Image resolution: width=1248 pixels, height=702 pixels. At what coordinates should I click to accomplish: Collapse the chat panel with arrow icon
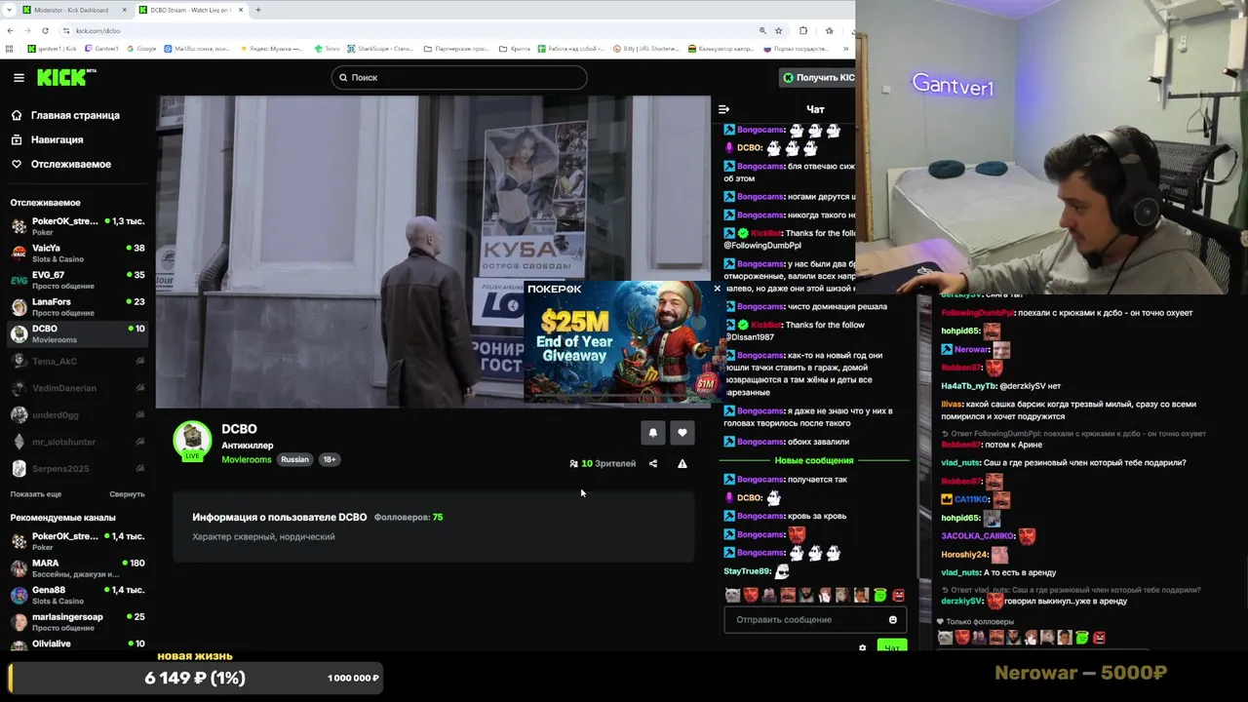[x=723, y=109]
